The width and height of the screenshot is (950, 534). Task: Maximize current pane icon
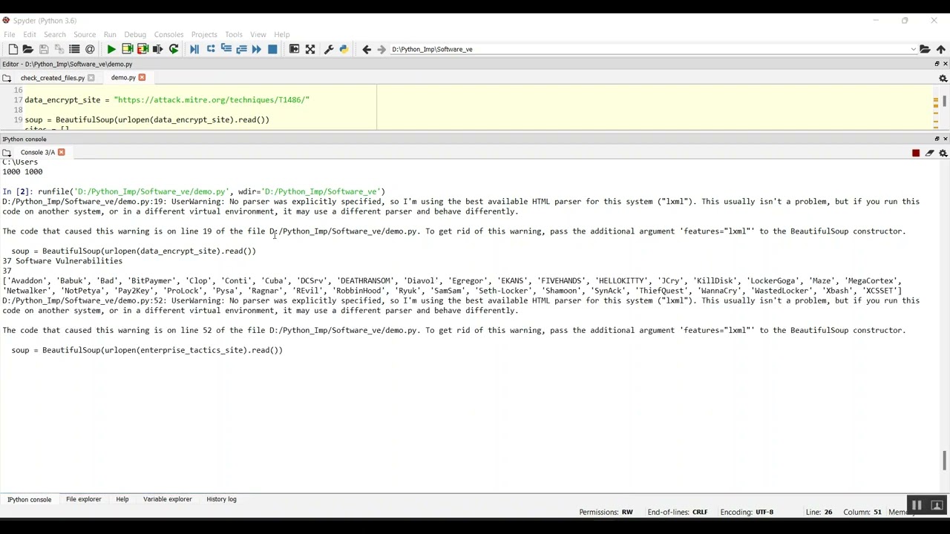pyautogui.click(x=294, y=49)
